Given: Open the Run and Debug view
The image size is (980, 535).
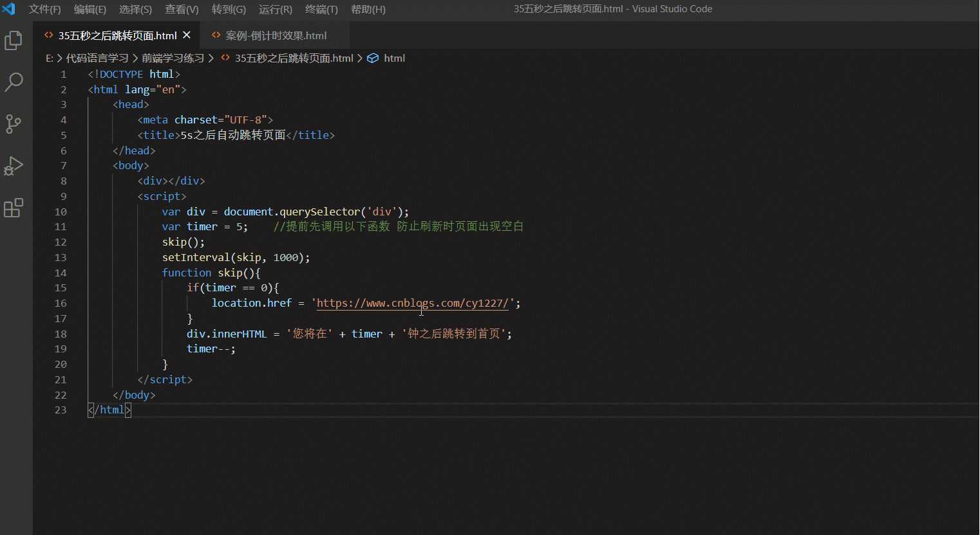Looking at the screenshot, I should [x=14, y=166].
